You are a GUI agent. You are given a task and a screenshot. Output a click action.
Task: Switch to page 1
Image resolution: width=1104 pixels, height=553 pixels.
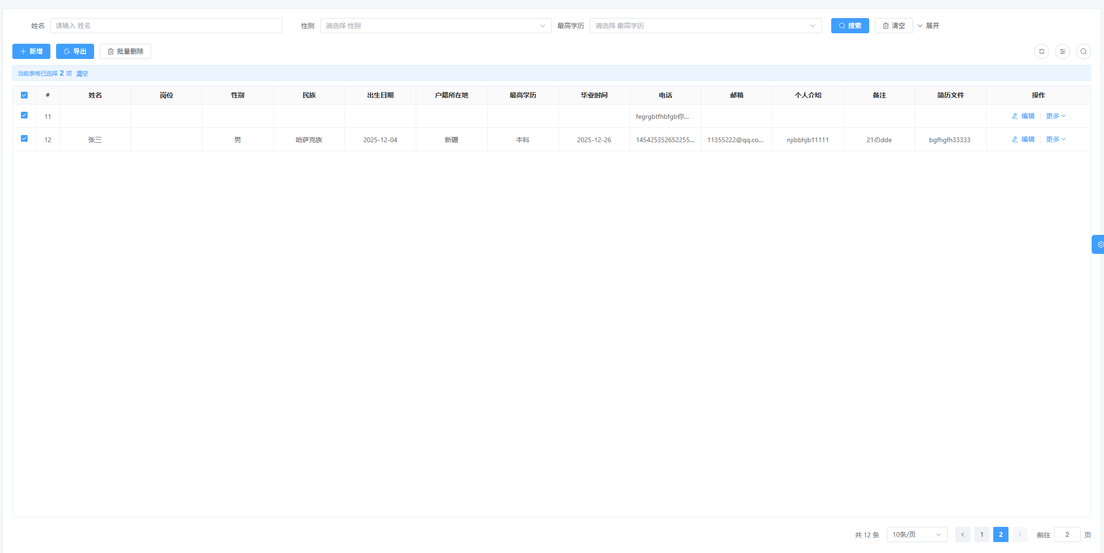tap(981, 534)
